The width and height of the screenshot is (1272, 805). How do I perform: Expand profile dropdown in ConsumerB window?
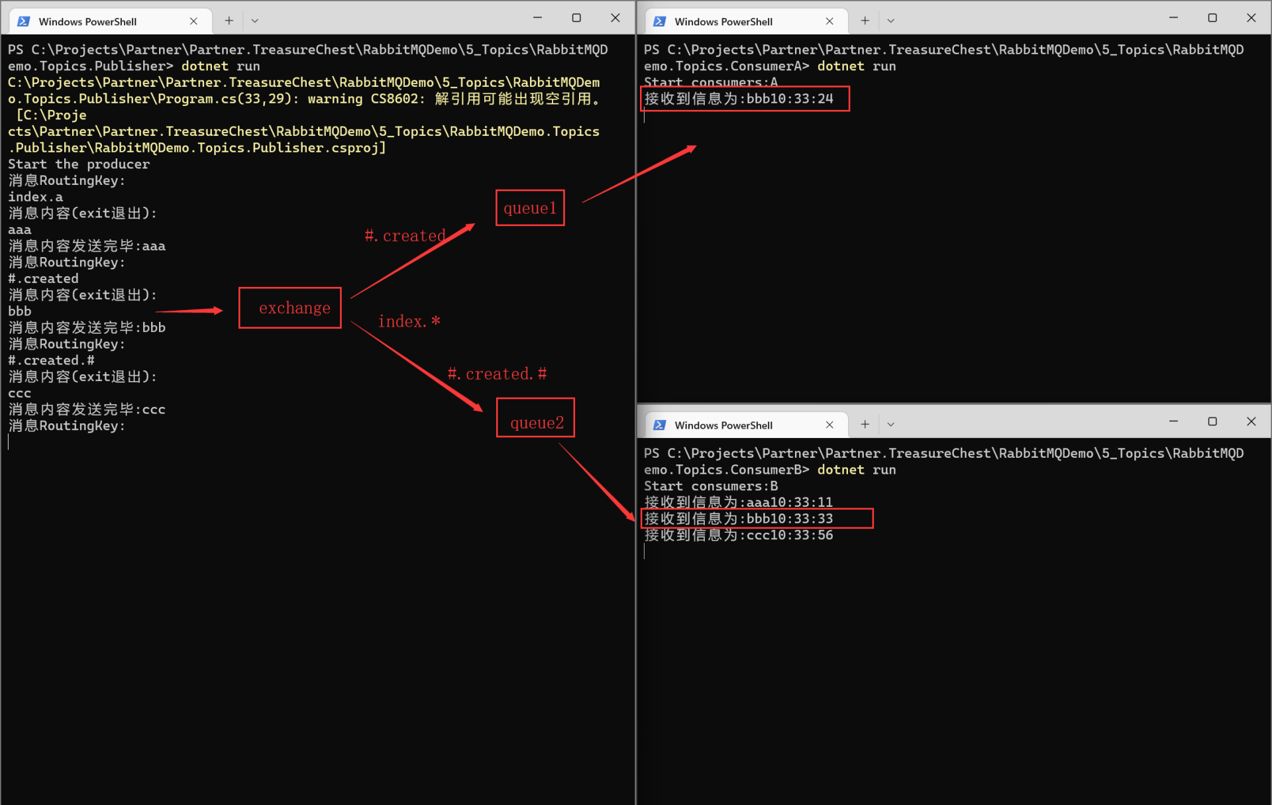pyautogui.click(x=891, y=424)
